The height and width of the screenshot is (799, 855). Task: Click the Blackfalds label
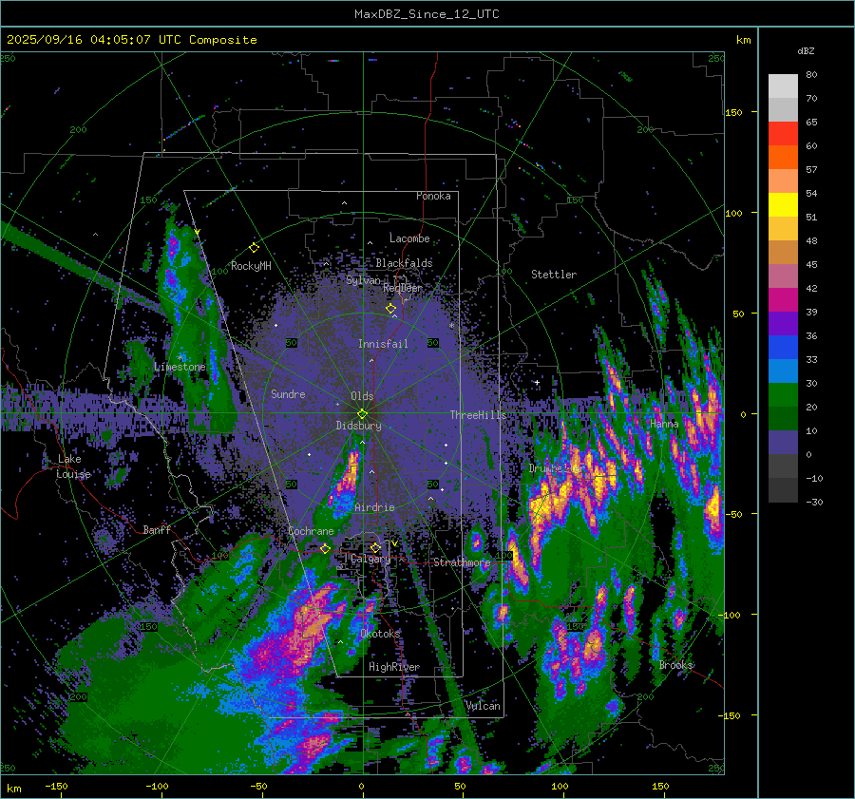pyautogui.click(x=404, y=263)
